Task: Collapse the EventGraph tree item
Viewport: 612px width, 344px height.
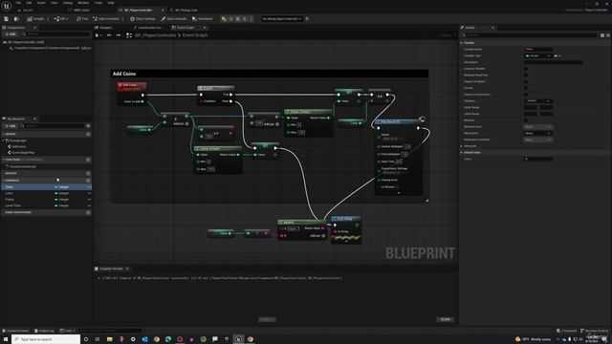Action: [4, 140]
